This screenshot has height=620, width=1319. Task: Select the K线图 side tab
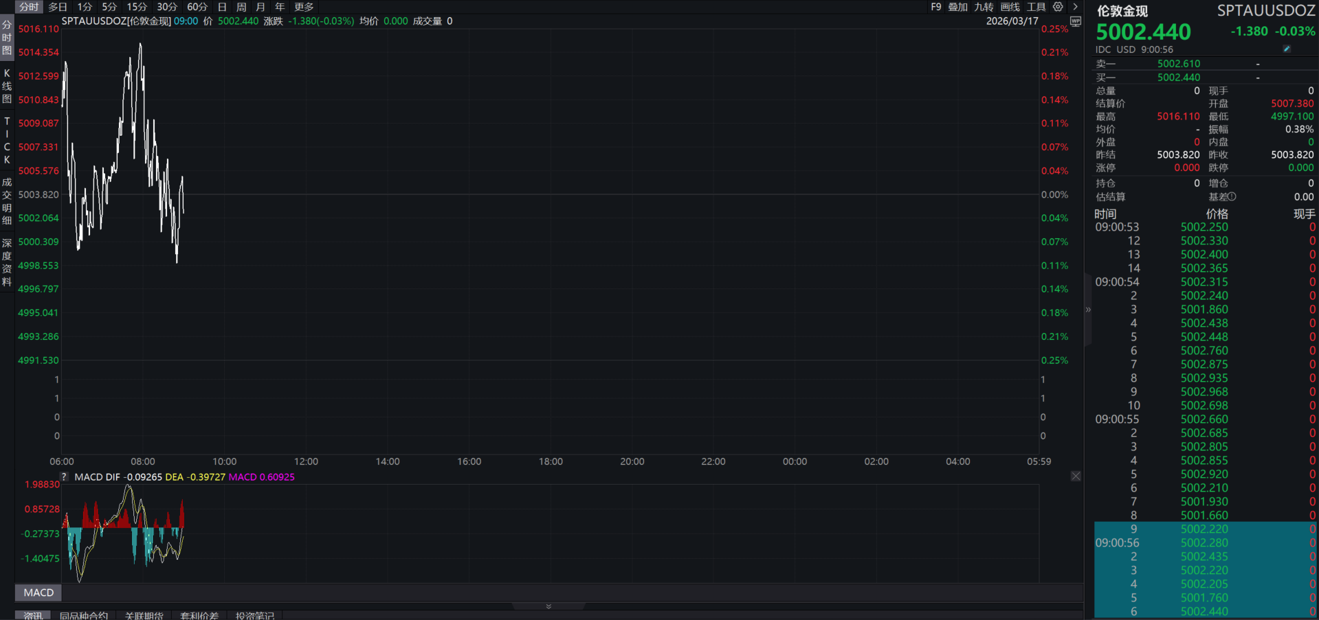tap(7, 86)
